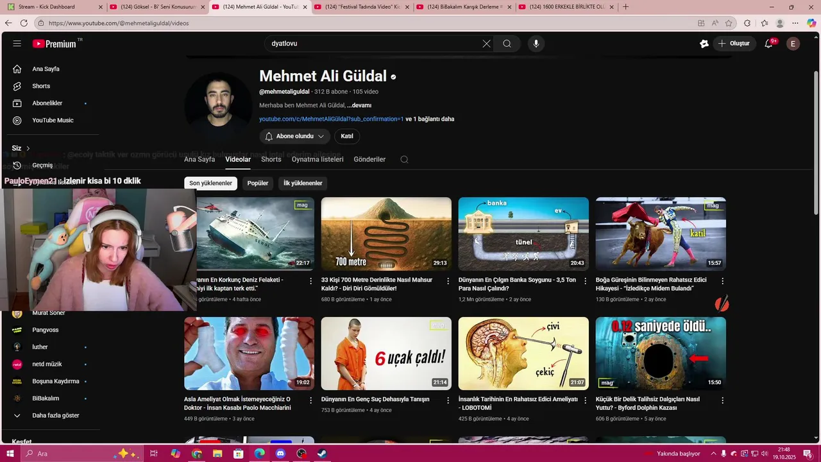Open the Windows Start menu
Image resolution: width=821 pixels, height=462 pixels.
click(11, 454)
